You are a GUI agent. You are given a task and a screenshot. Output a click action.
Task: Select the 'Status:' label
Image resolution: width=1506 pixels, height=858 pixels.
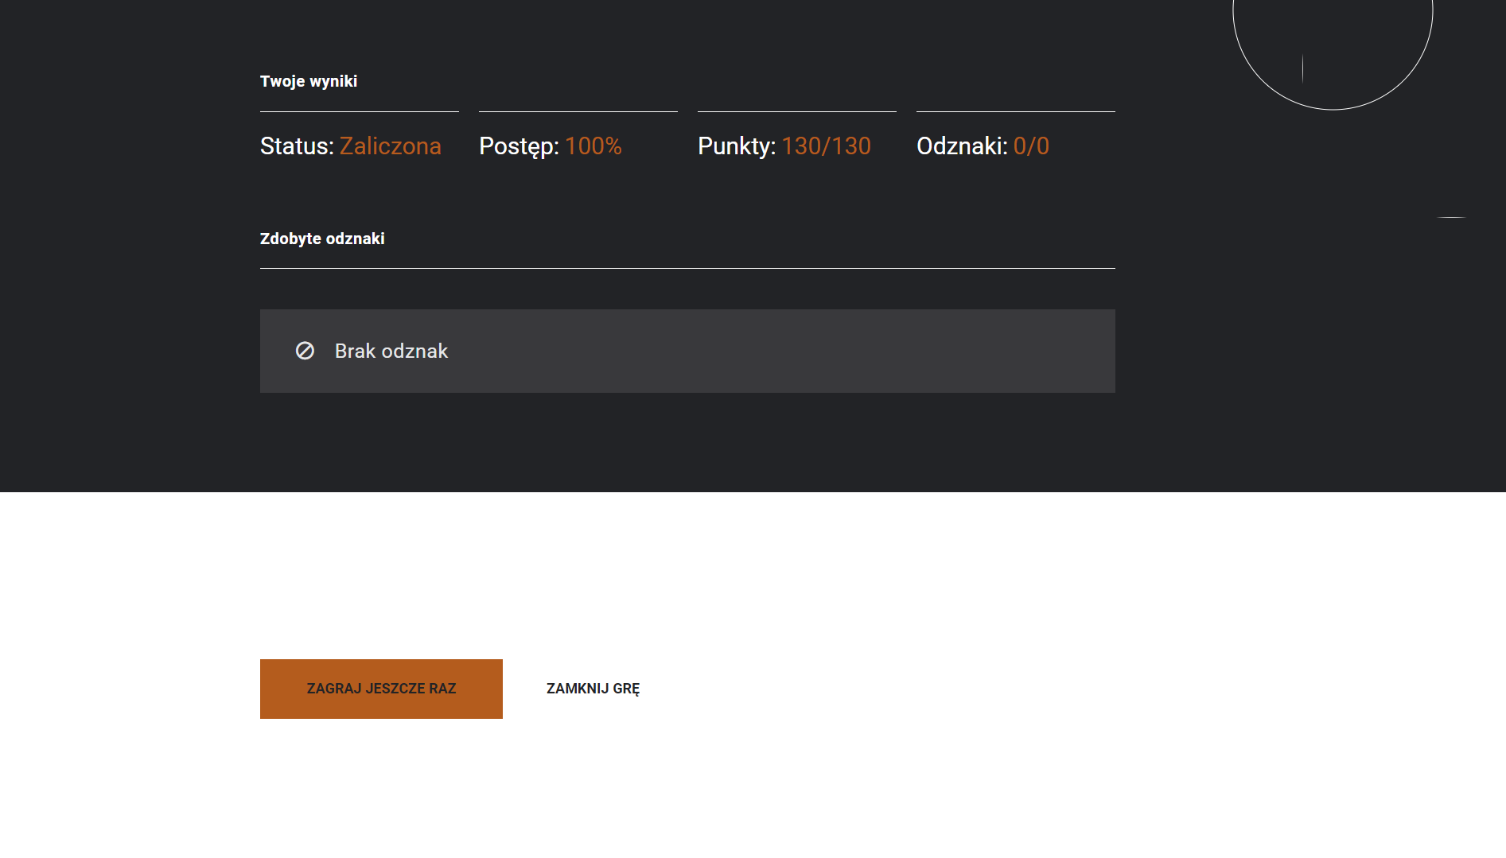coord(297,146)
